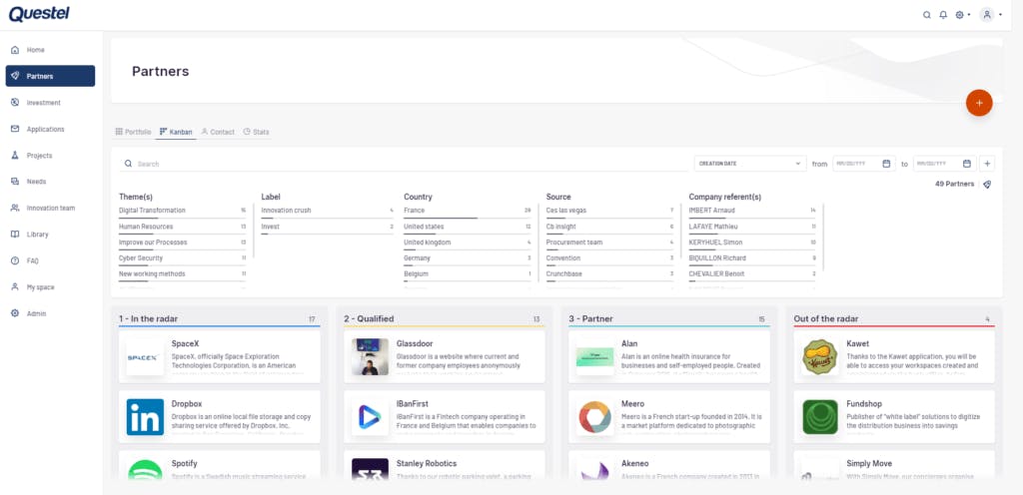Screen dimensions: 1023x495
Task: Filter by referent LAFAYE Mathieu
Action: [x=753, y=227]
